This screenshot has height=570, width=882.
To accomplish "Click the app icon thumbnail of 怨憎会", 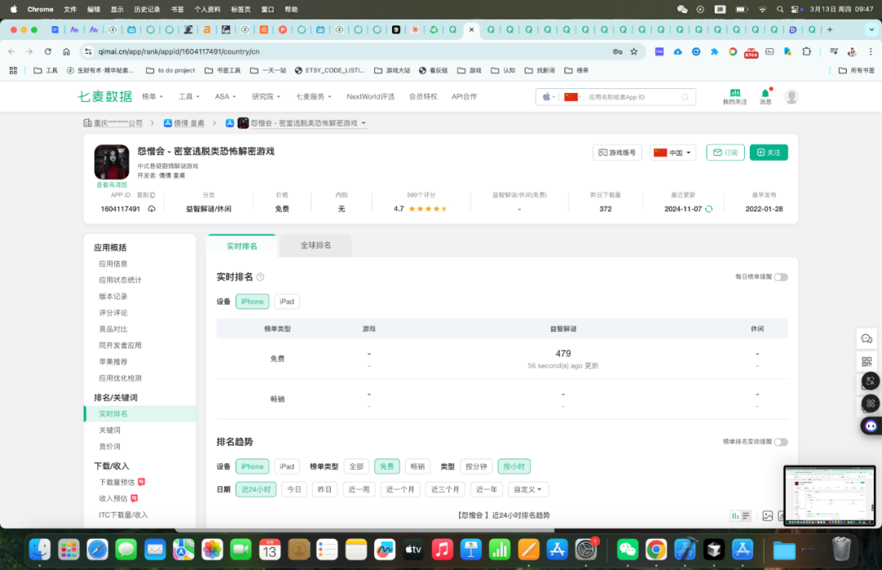I will point(111,162).
